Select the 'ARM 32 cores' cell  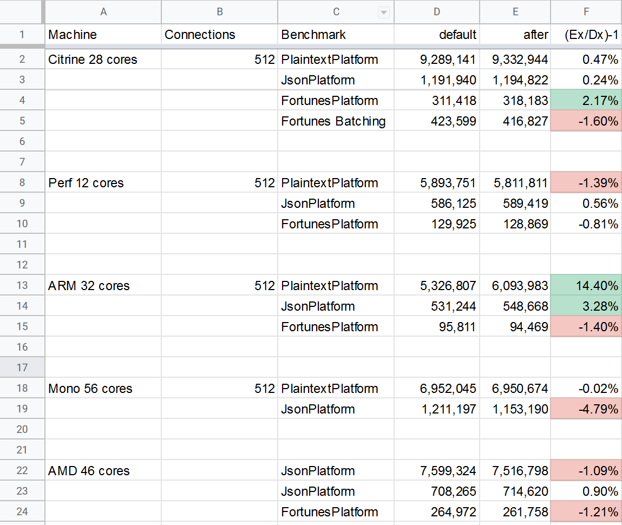103,285
